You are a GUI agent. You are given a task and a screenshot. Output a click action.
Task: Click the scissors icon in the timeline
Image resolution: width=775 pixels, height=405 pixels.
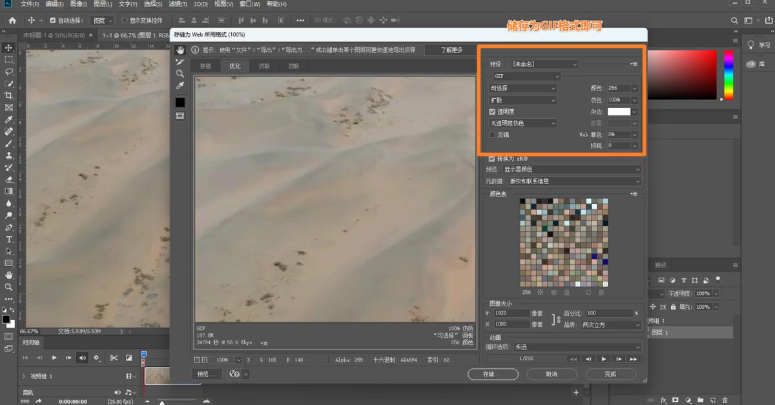coord(114,357)
